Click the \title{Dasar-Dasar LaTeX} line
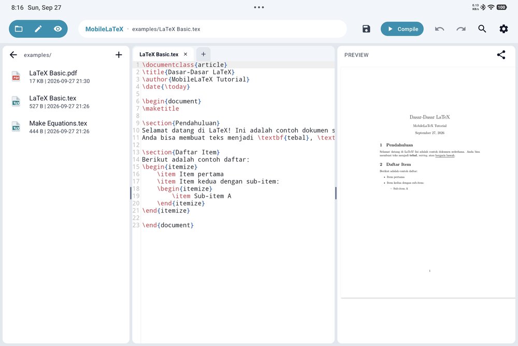The width and height of the screenshot is (518, 346). 189,72
